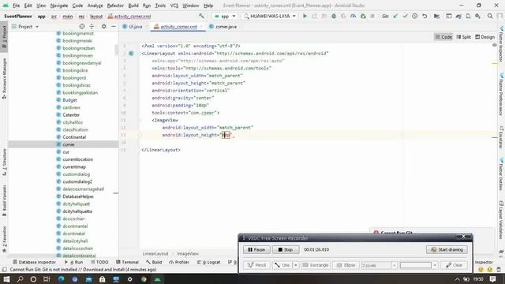Open Line tool dropdown in recorder

point(295,265)
